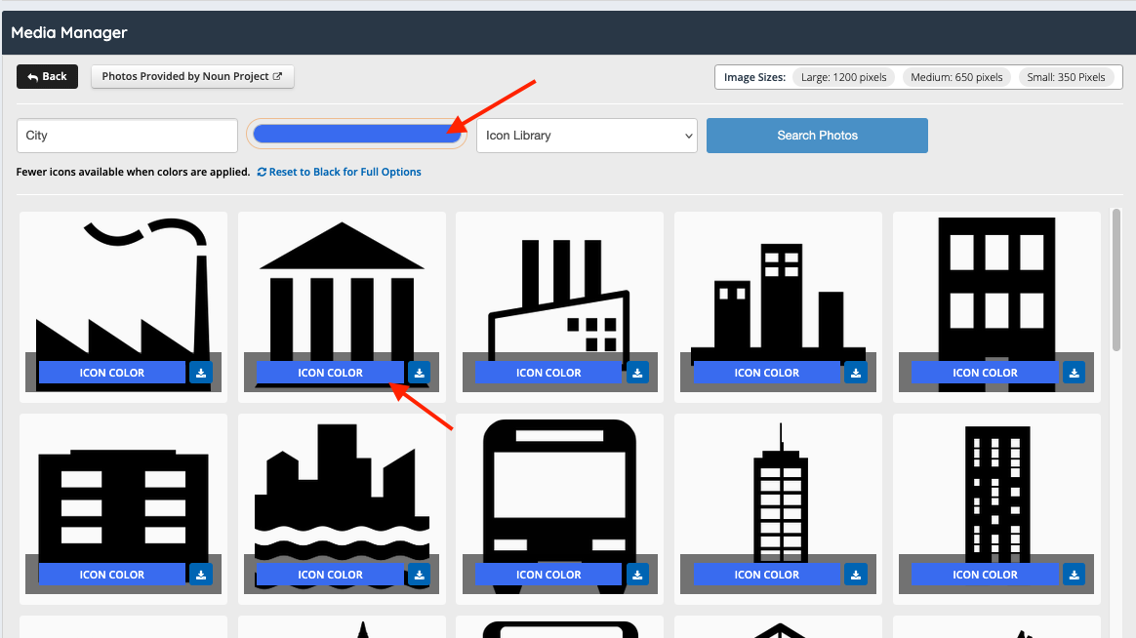
Task: Click ICON COLOR on city over water card
Action: (x=331, y=575)
